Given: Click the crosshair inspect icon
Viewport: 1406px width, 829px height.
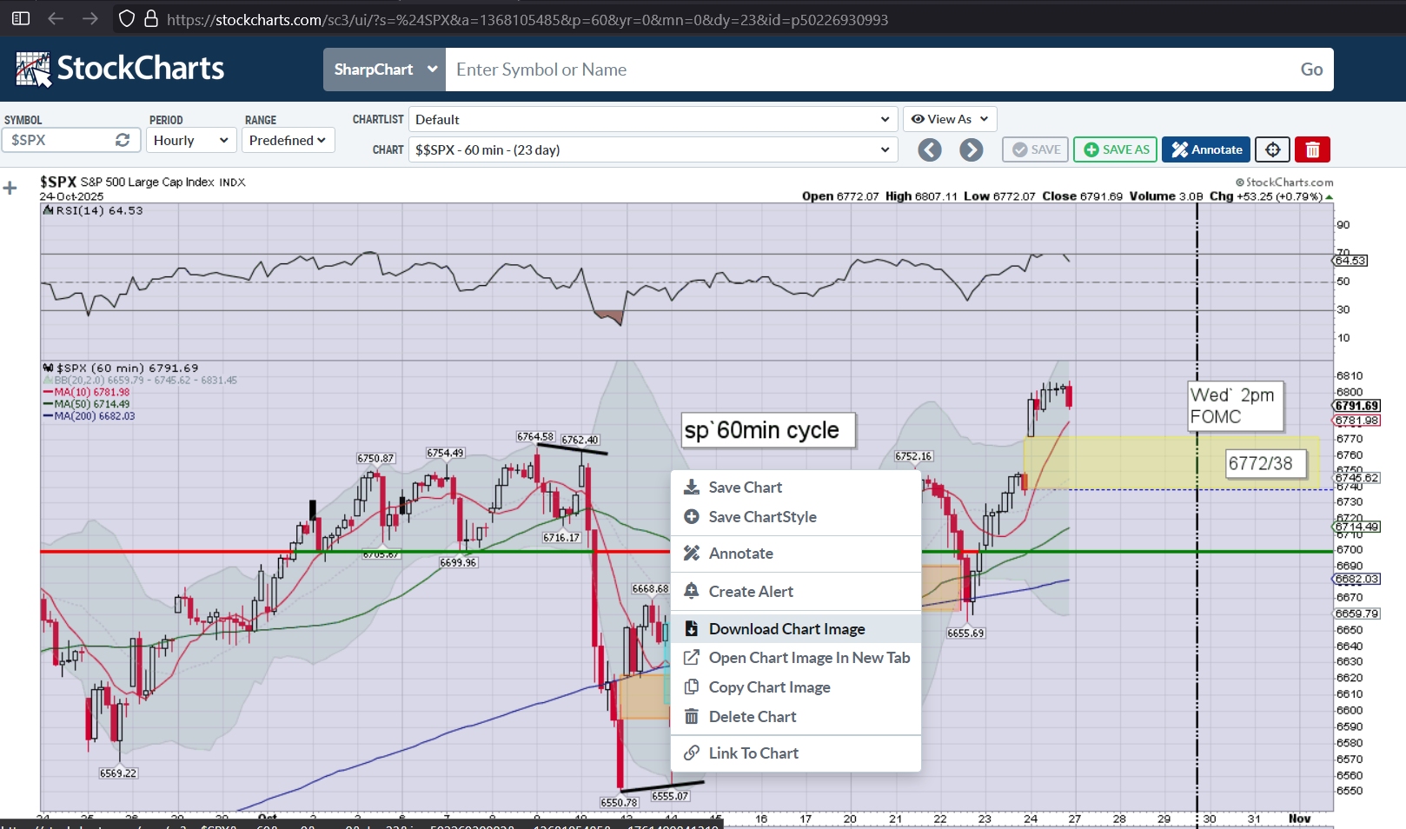Looking at the screenshot, I should pyautogui.click(x=1272, y=149).
